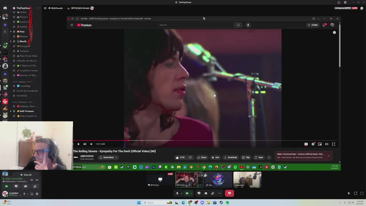Viewport: 366px width, 206px height.
Task: Seek along the video progress bar
Action: tap(205, 140)
